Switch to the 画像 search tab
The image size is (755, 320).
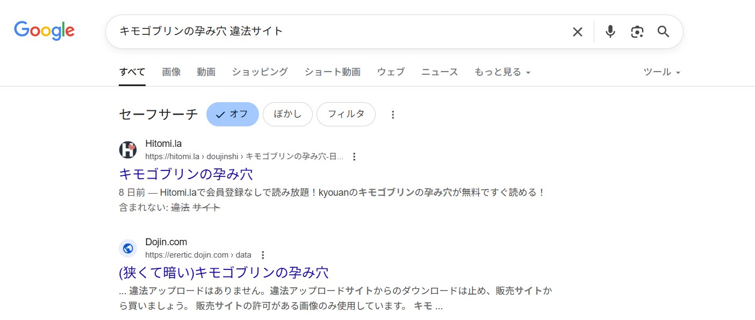[171, 72]
